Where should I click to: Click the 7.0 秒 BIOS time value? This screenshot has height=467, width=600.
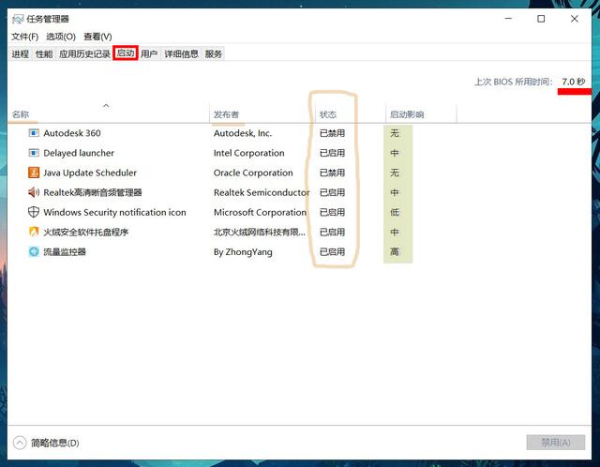pos(573,82)
